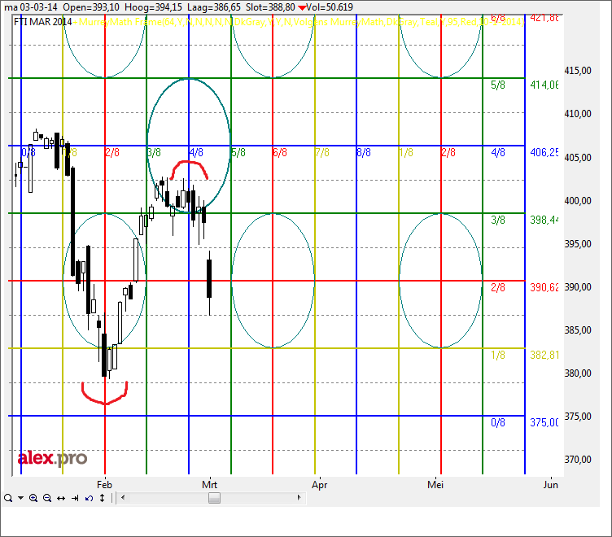Image resolution: width=612 pixels, height=537 pixels.
Task: Click the FTI MAR 2014 chart title
Action: point(42,21)
